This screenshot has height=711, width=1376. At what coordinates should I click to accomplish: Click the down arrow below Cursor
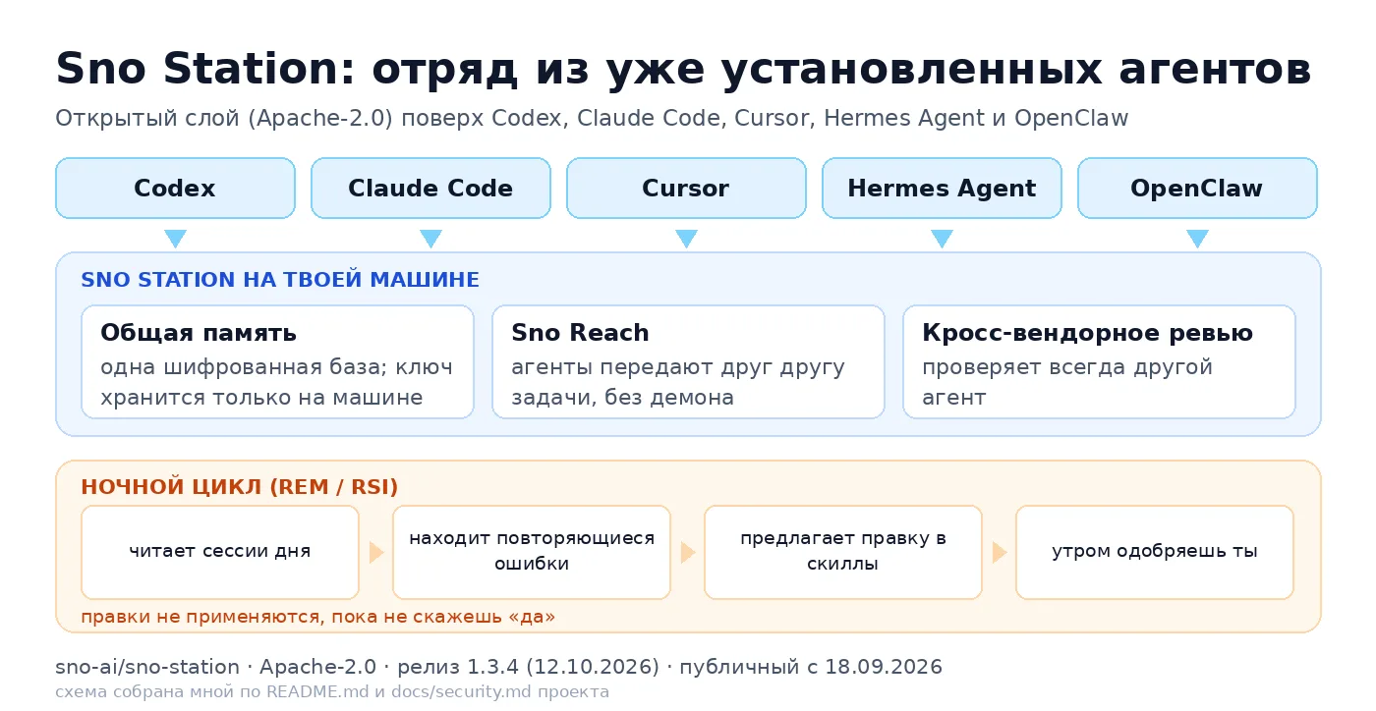pyautogui.click(x=686, y=239)
